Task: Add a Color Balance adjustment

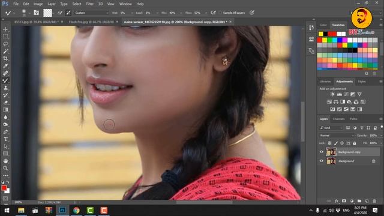Action: [x=336, y=102]
